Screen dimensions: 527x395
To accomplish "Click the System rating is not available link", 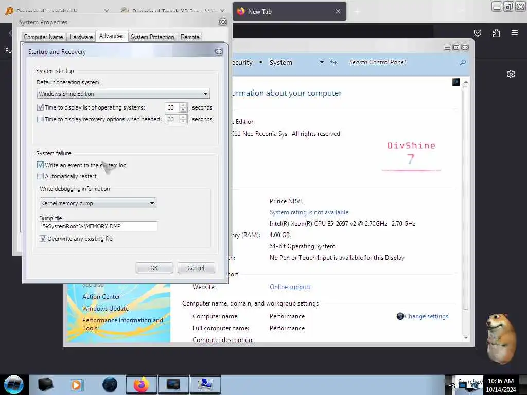I will [x=309, y=212].
